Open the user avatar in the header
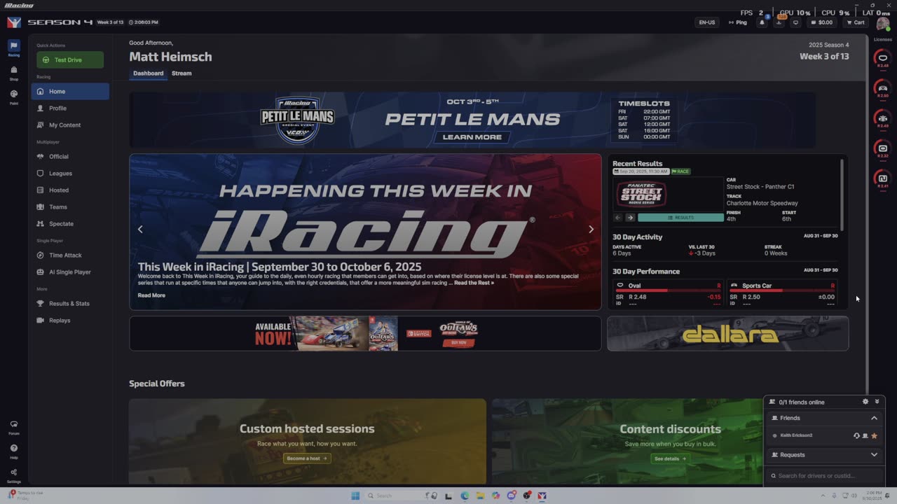The image size is (897, 504). (x=882, y=23)
